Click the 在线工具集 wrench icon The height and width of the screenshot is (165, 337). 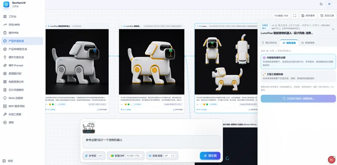pyautogui.click(x=5, y=114)
